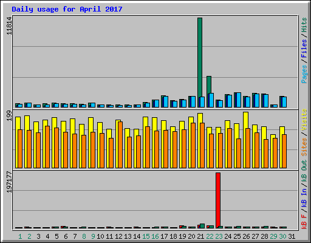Screen dimensions: 311x243
Task: Click day 13 on the x-axis
Action: [128, 236]
